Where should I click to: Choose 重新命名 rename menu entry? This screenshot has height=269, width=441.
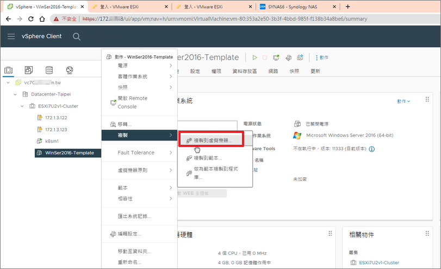click(x=140, y=262)
